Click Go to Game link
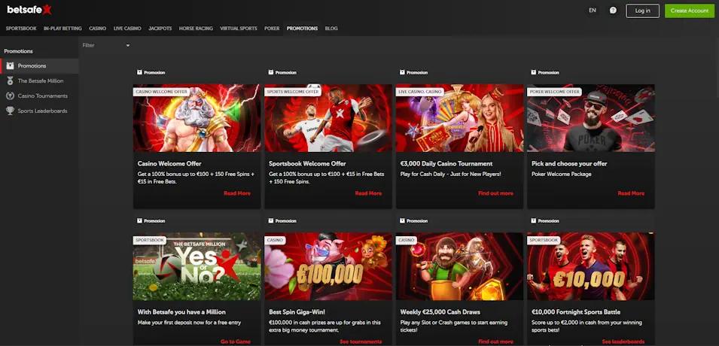The width and height of the screenshot is (719, 346). coord(236,342)
